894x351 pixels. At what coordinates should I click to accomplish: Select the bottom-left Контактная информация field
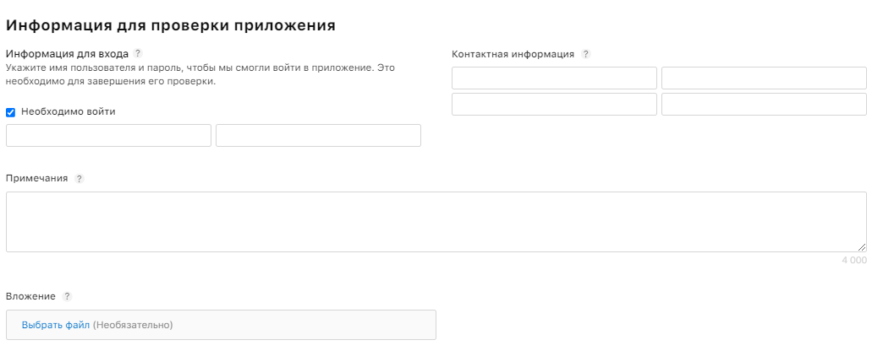[554, 104]
